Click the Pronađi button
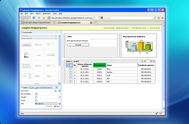Screen dimensions: 189x124 tap(78, 45)
